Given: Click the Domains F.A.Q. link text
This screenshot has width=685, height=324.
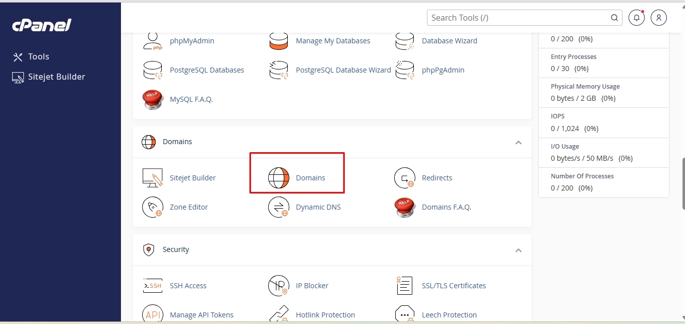Looking at the screenshot, I should [x=447, y=207].
